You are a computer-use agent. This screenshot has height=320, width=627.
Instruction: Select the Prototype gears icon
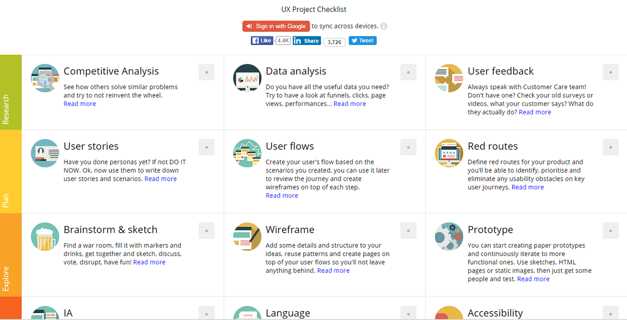(449, 236)
